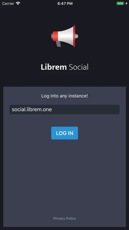Focus the instance address input field

pos(65,109)
